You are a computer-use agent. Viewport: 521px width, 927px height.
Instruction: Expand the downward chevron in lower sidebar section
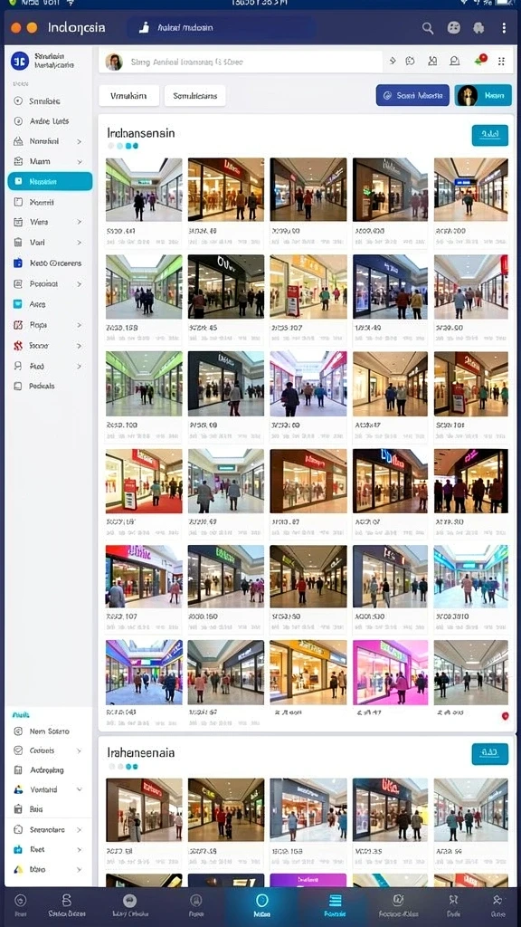coord(80,789)
